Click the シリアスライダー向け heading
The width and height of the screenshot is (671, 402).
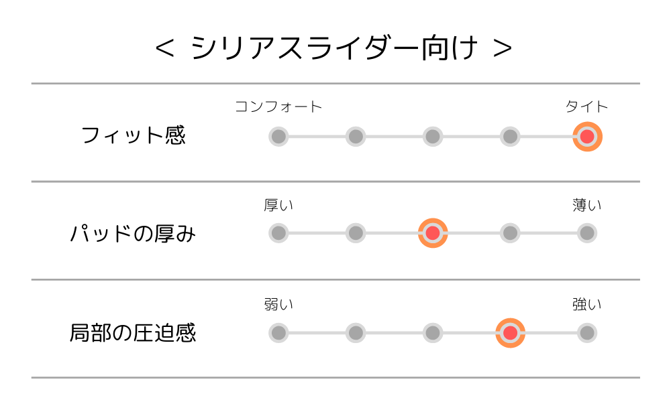[x=333, y=48]
